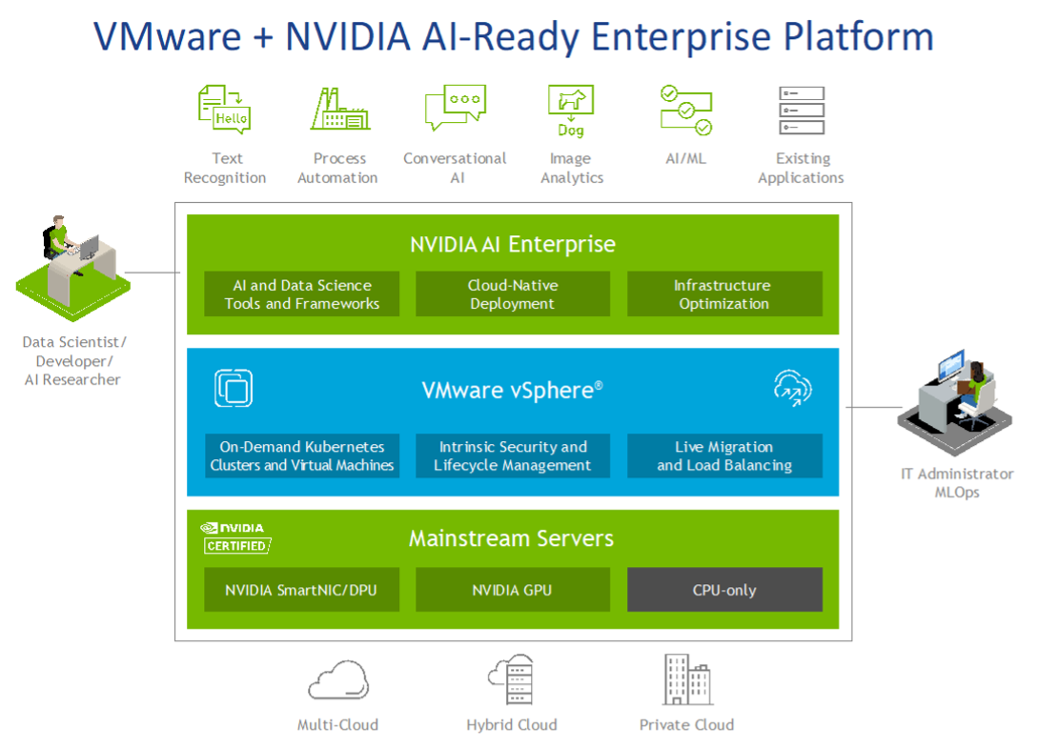Select the dark CPU-only box
The height and width of the screenshot is (748, 1038).
[x=724, y=590]
